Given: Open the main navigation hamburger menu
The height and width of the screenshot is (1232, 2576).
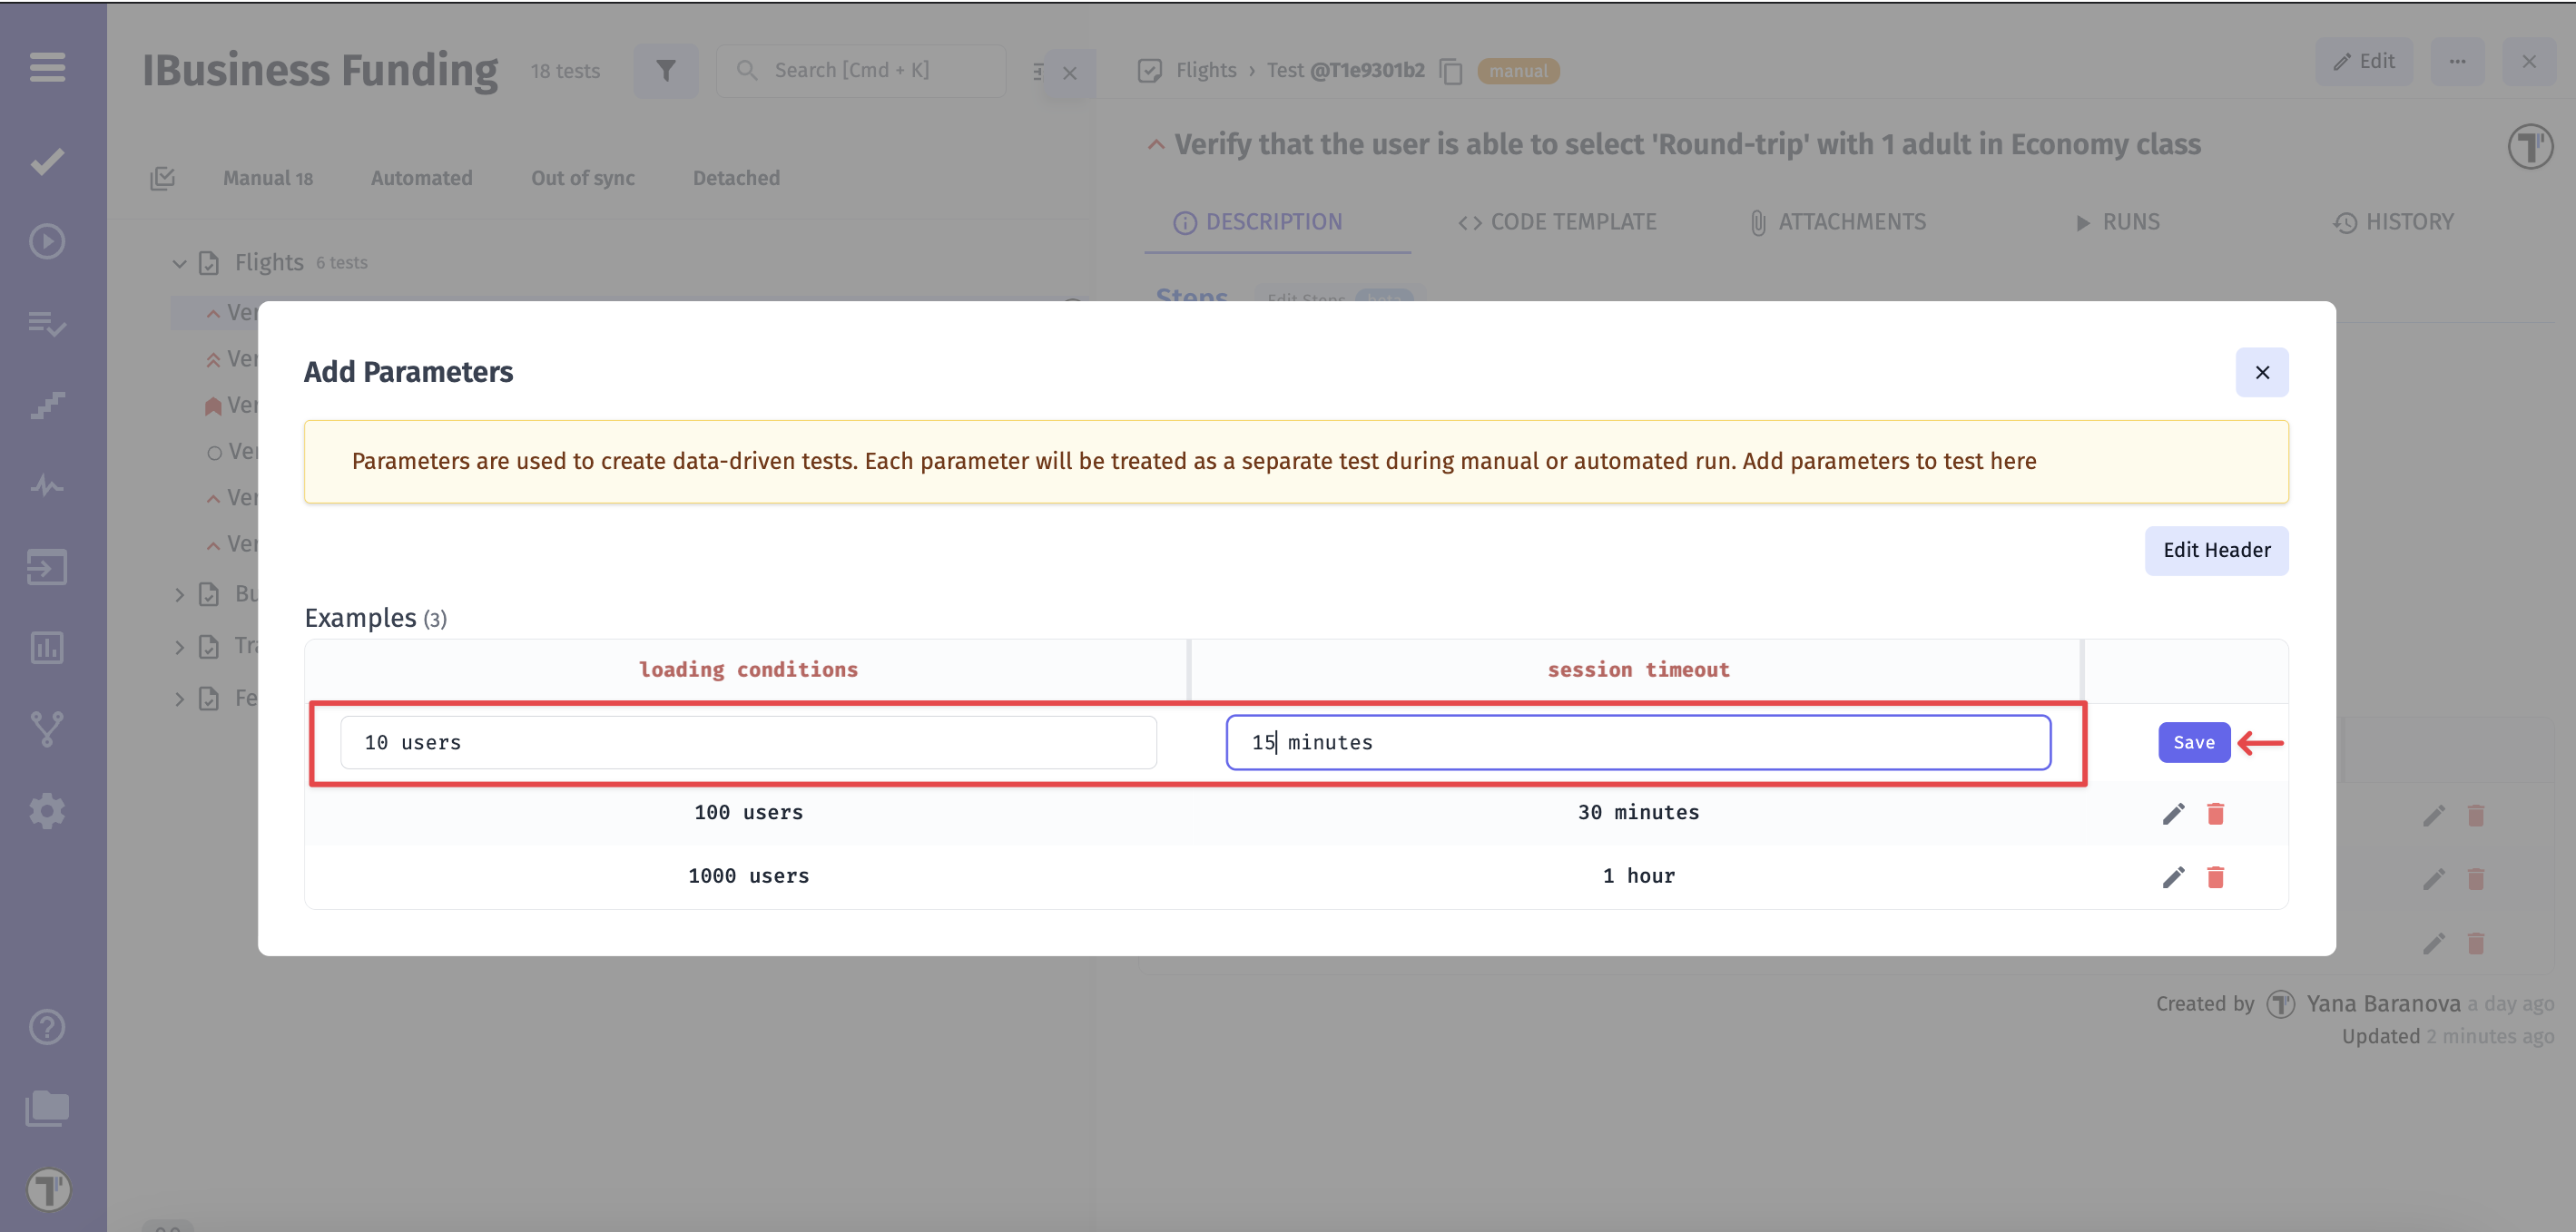Looking at the screenshot, I should point(46,68).
